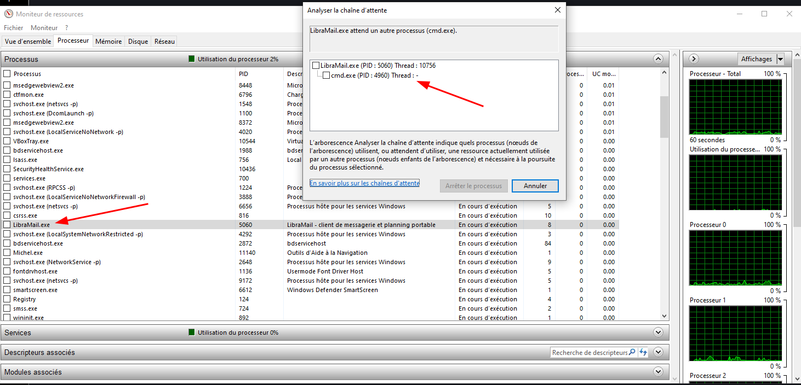Maximize the Moniteur de ressources window
The image size is (801, 385).
(x=764, y=14)
